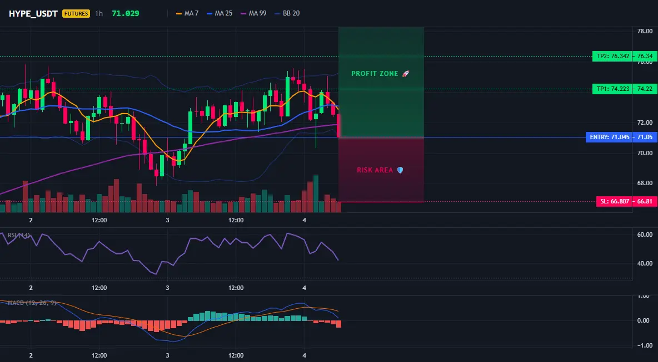658x362 pixels.
Task: Click the tallest teal volume bar
Action: [x=316, y=194]
